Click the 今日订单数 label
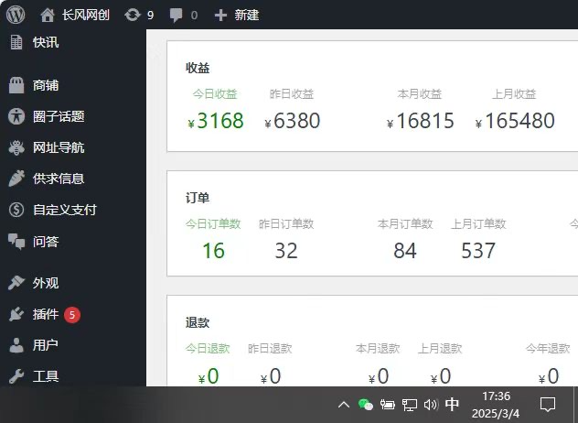Image resolution: width=578 pixels, height=423 pixels. 213,224
